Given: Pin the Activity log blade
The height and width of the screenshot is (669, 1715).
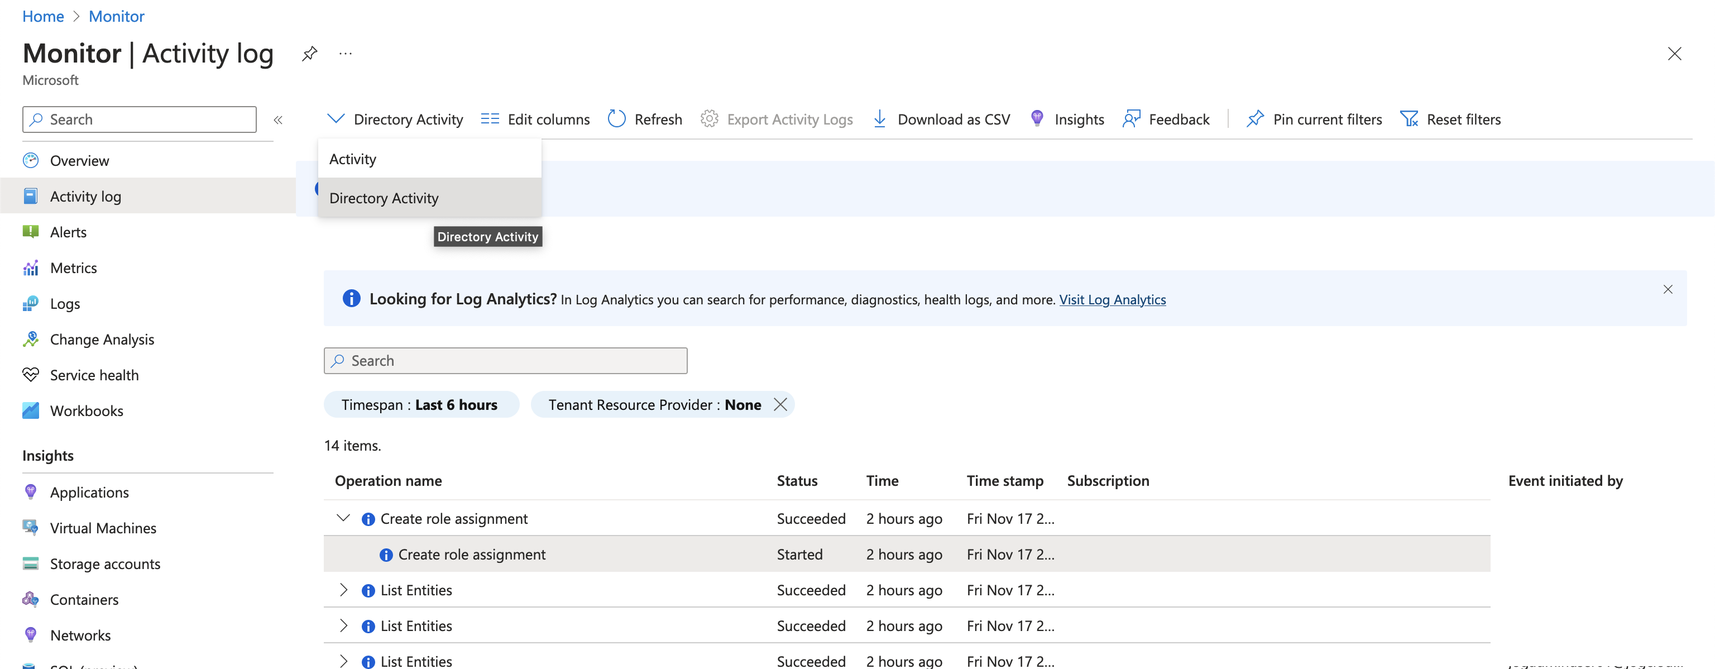Looking at the screenshot, I should (x=310, y=53).
